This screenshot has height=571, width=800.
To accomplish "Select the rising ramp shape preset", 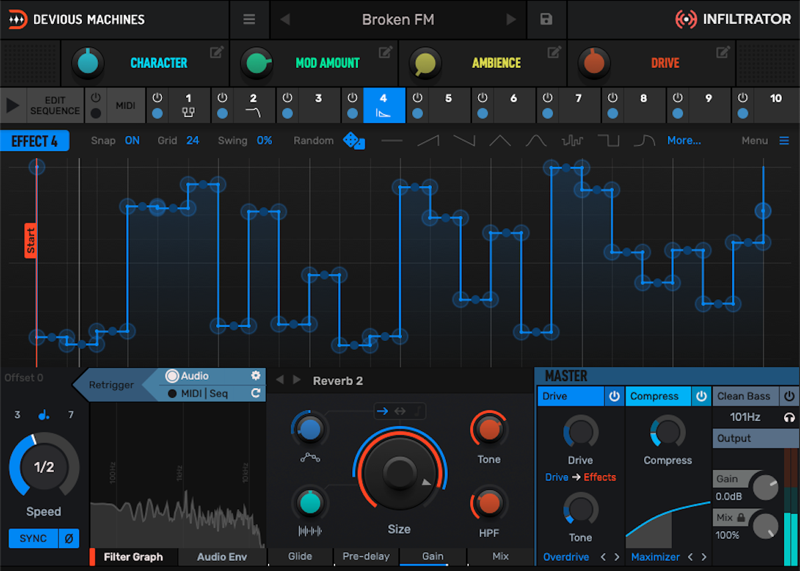I will point(429,141).
